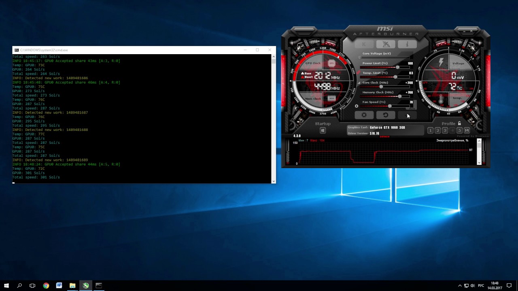
Task: Show hidden system tray icons
Action: [x=460, y=286]
